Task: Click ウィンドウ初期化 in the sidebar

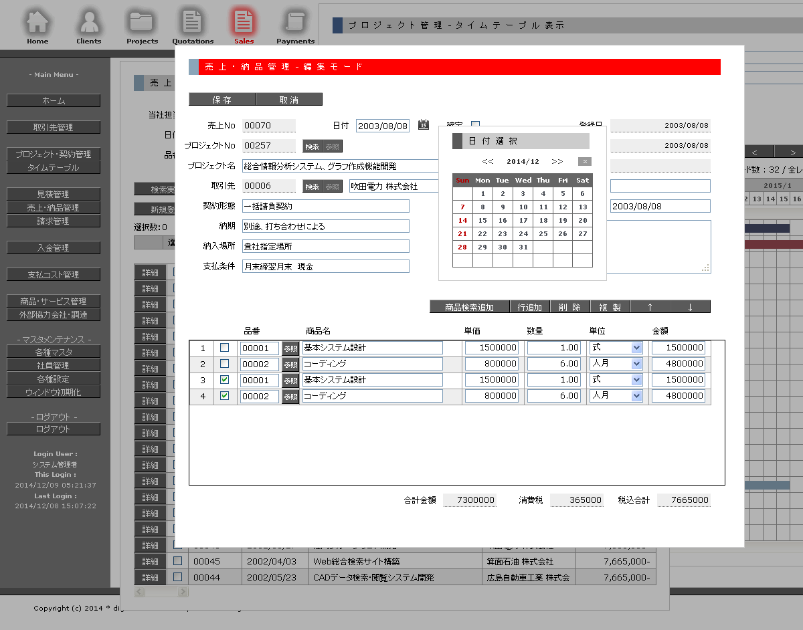Action: pyautogui.click(x=54, y=392)
